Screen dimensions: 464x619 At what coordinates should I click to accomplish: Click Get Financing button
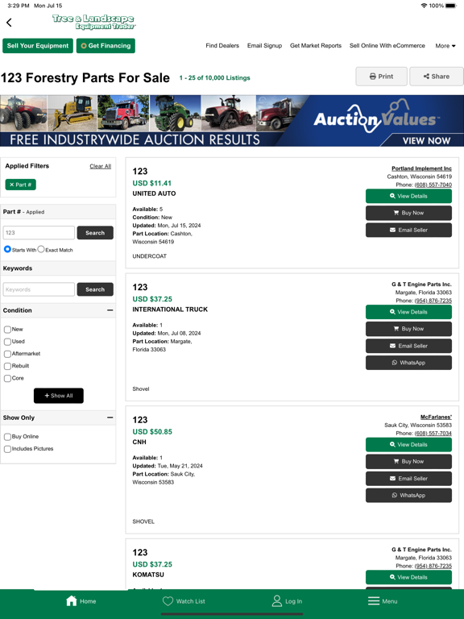(x=106, y=46)
